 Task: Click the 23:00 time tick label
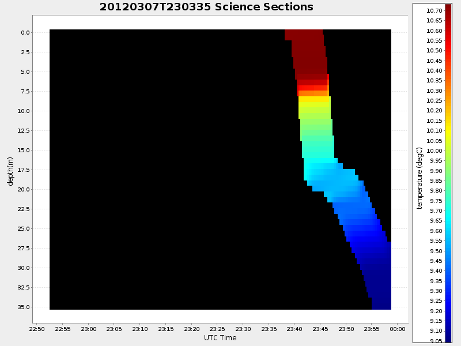pos(89,329)
